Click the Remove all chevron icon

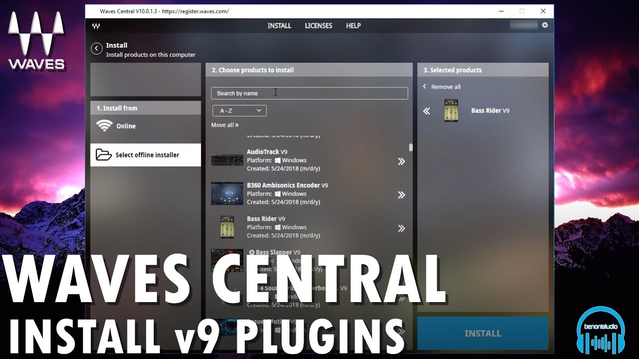425,86
